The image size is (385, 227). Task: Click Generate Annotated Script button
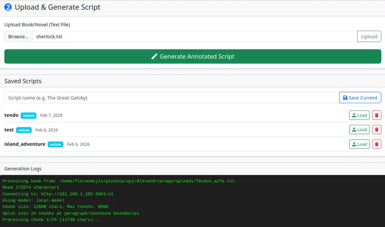[192, 56]
